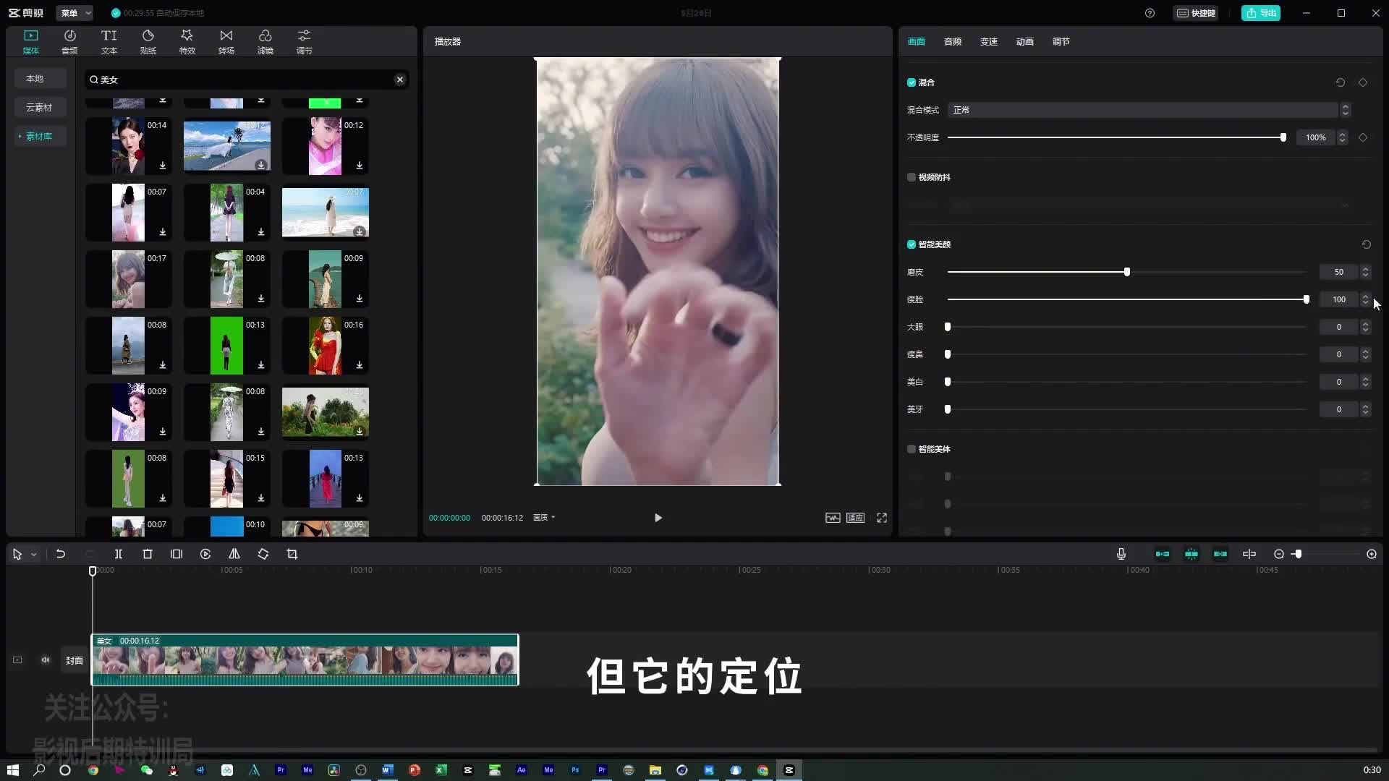Enable the 视频防抖 stabilization checkbox
Viewport: 1389px width, 781px height.
click(912, 177)
